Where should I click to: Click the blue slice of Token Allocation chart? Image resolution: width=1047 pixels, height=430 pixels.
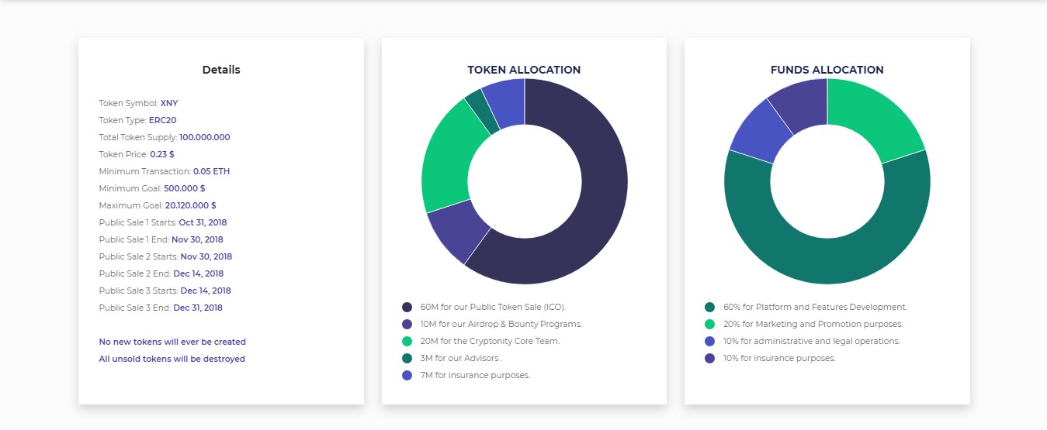point(506,101)
